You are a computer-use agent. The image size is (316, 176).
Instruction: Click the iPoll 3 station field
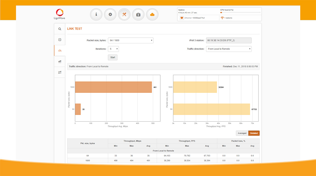point(229,40)
